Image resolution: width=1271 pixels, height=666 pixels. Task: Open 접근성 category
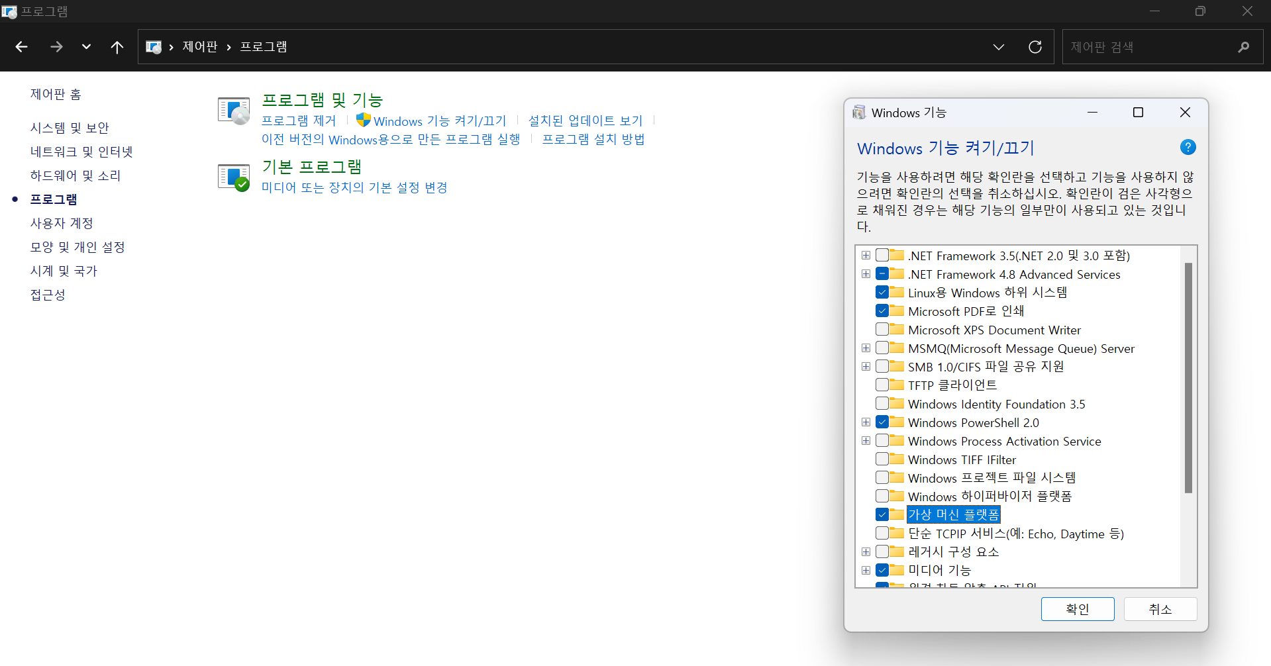(48, 295)
